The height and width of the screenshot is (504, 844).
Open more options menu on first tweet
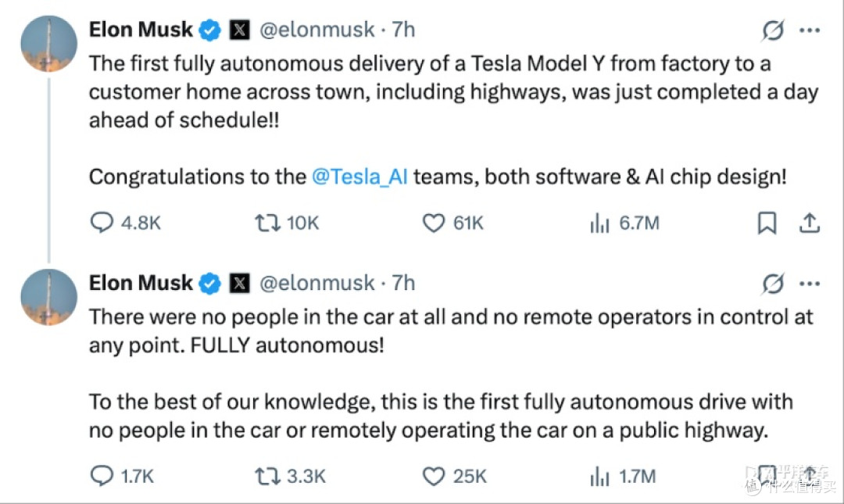(x=810, y=30)
